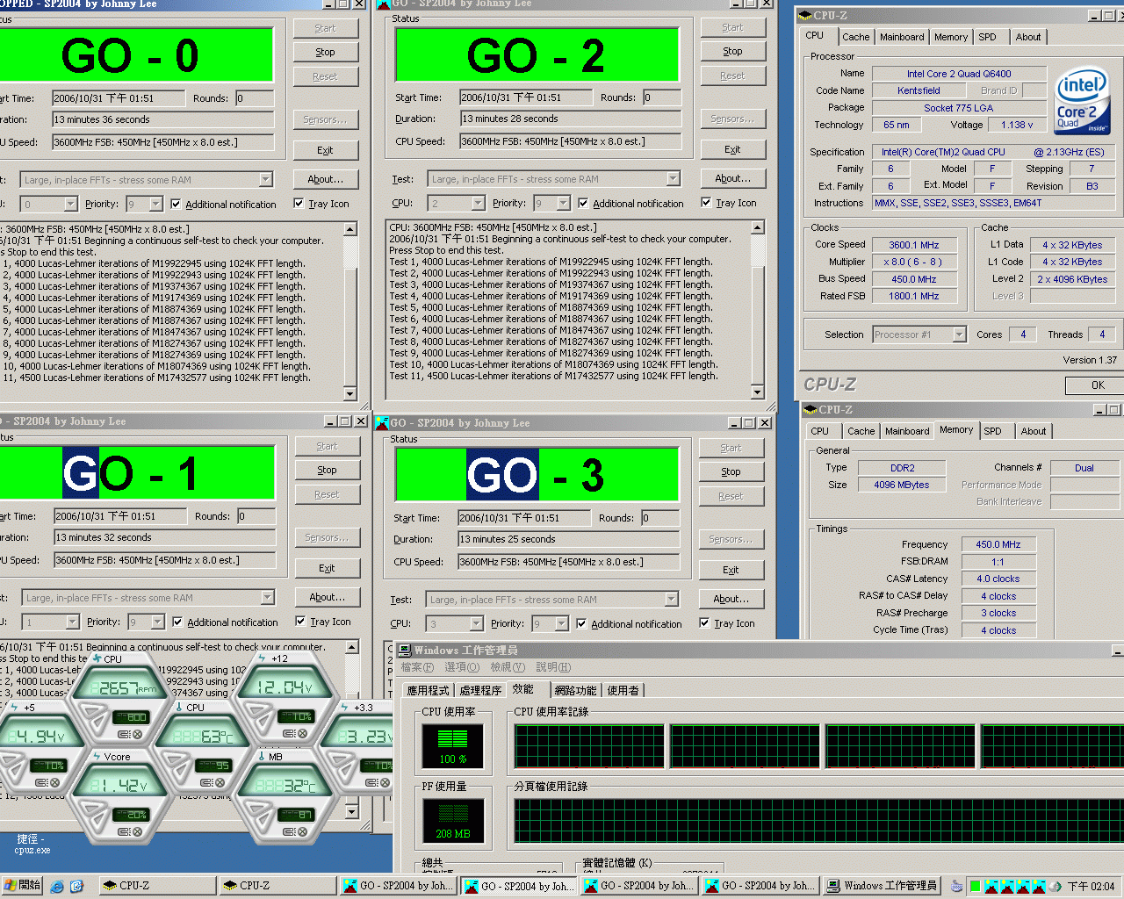
Task: Open CPU dropdown in GO-3 window
Action: [x=476, y=623]
